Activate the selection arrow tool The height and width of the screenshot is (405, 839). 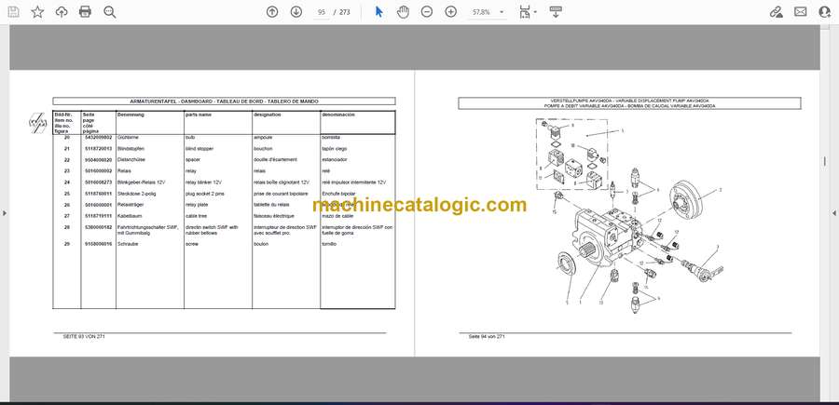point(378,12)
